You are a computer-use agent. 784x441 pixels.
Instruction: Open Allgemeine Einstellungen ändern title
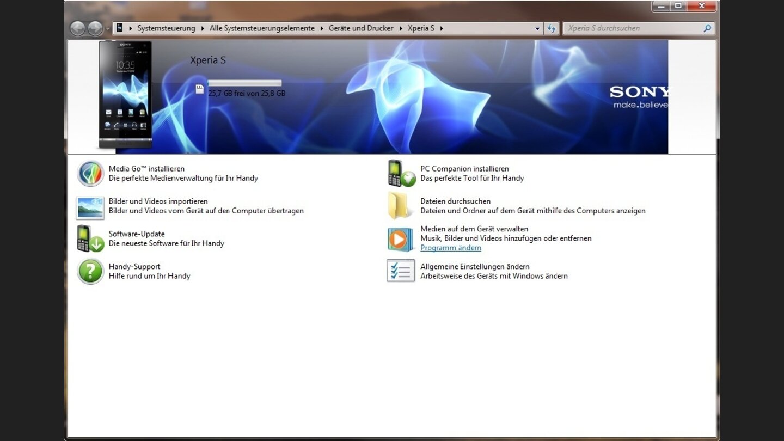(475, 267)
